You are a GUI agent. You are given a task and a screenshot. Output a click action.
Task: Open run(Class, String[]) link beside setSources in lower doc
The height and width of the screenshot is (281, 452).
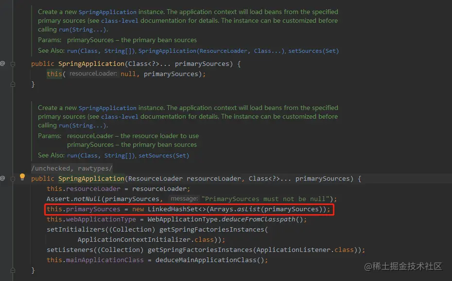coord(101,156)
